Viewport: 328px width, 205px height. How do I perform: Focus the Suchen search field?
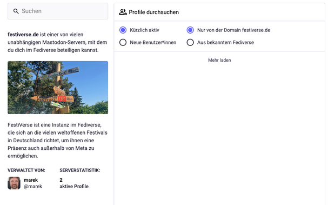coord(58,11)
